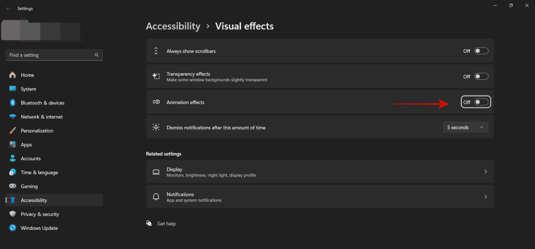The image size is (535, 249).
Task: Open Gaming category label
Action: tap(29, 186)
